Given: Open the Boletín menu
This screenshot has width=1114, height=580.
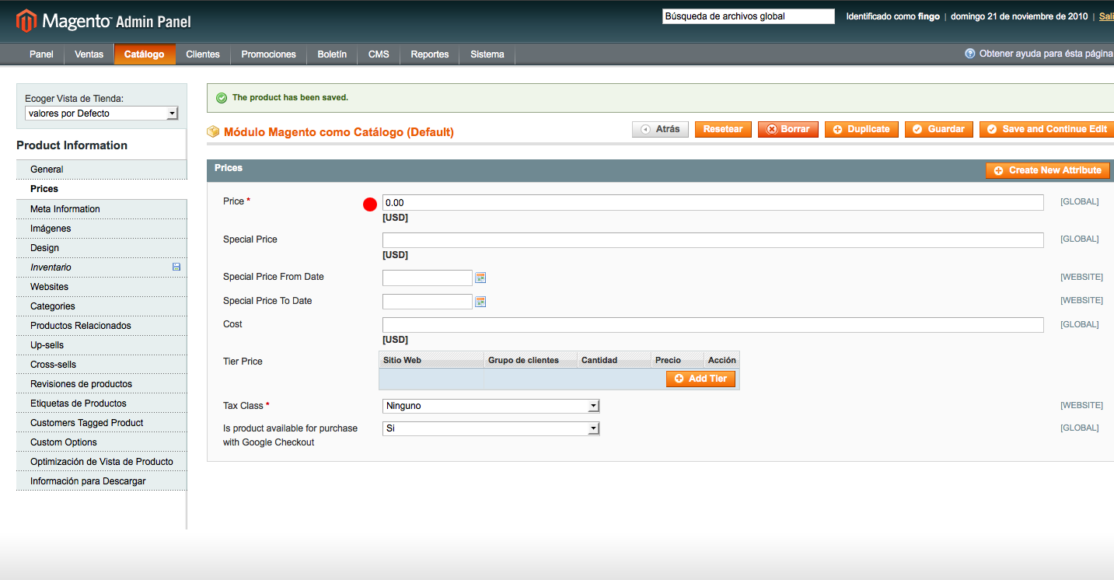Looking at the screenshot, I should click(332, 54).
